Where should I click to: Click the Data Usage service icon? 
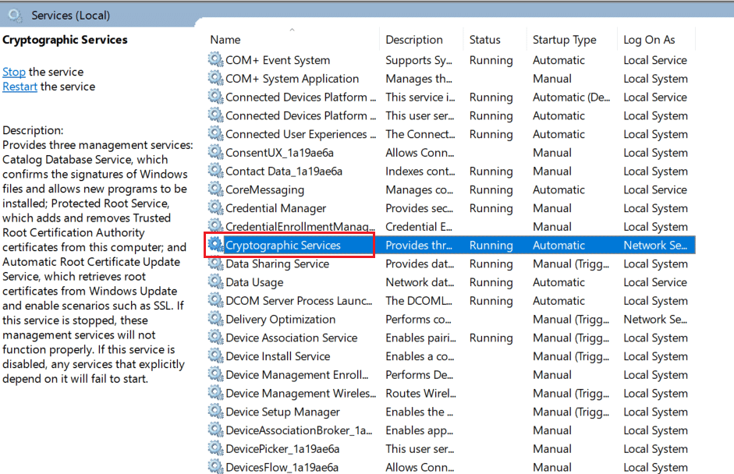click(x=215, y=282)
